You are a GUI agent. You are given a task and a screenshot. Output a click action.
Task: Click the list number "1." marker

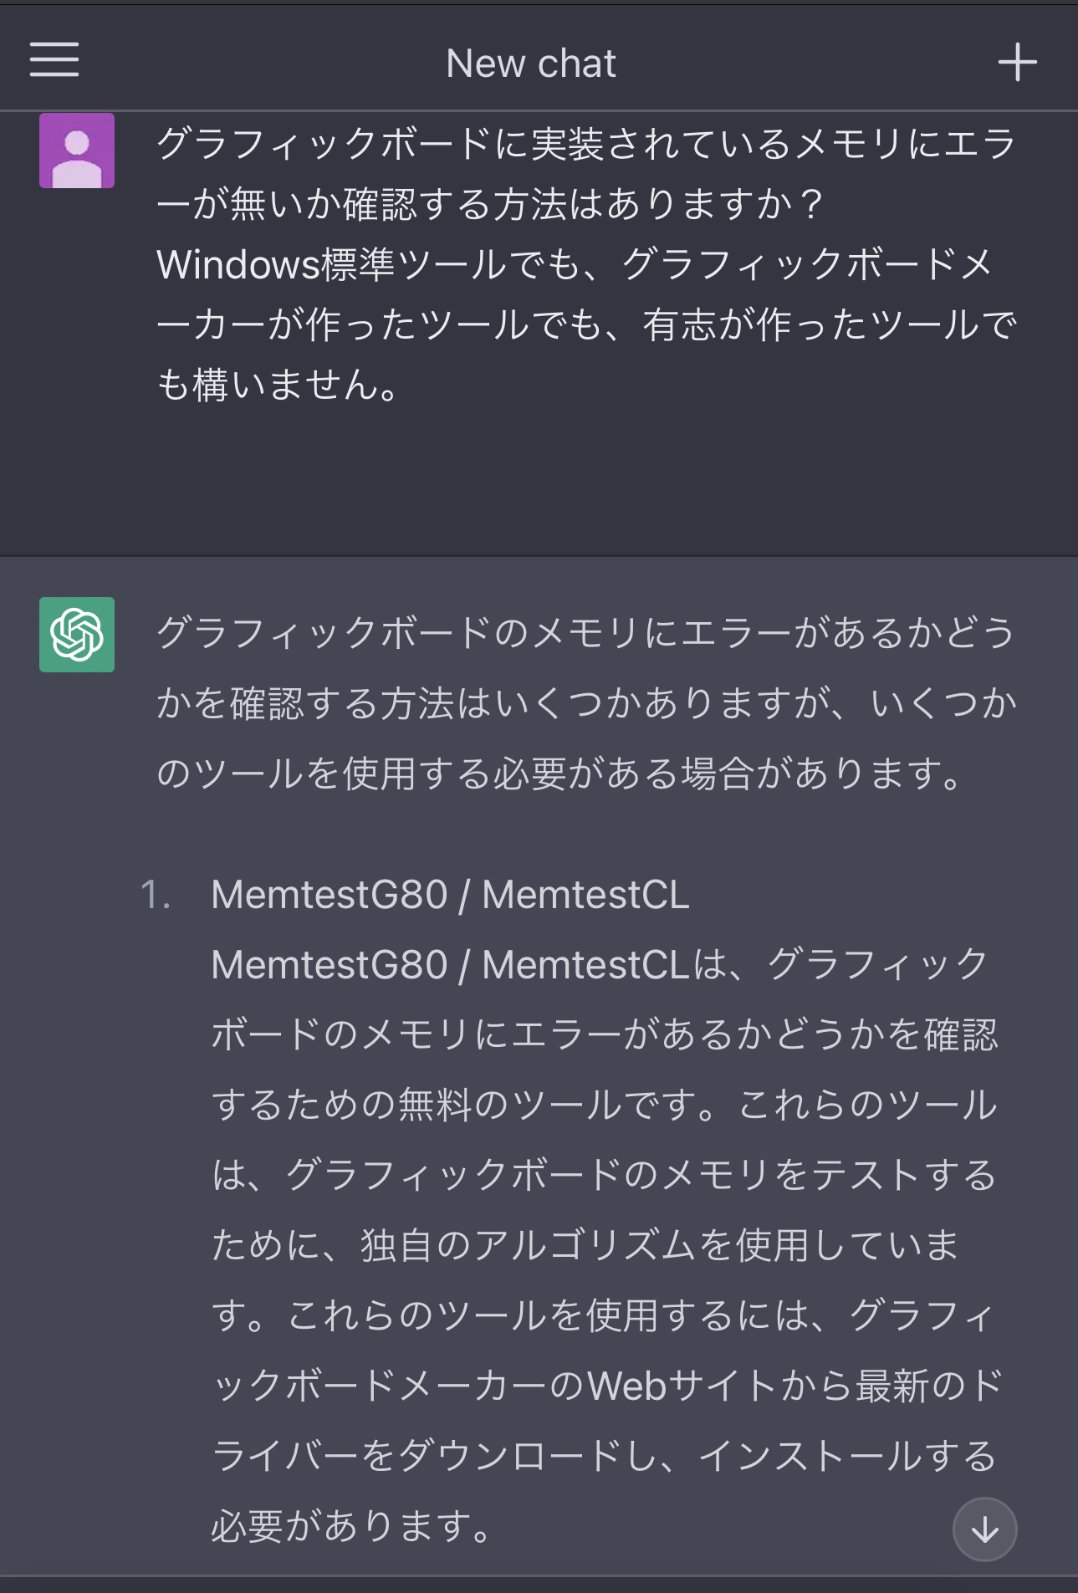coord(156,895)
